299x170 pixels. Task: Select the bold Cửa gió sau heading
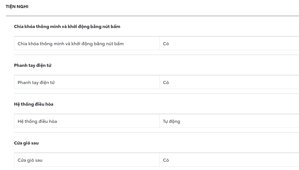(x=26, y=143)
